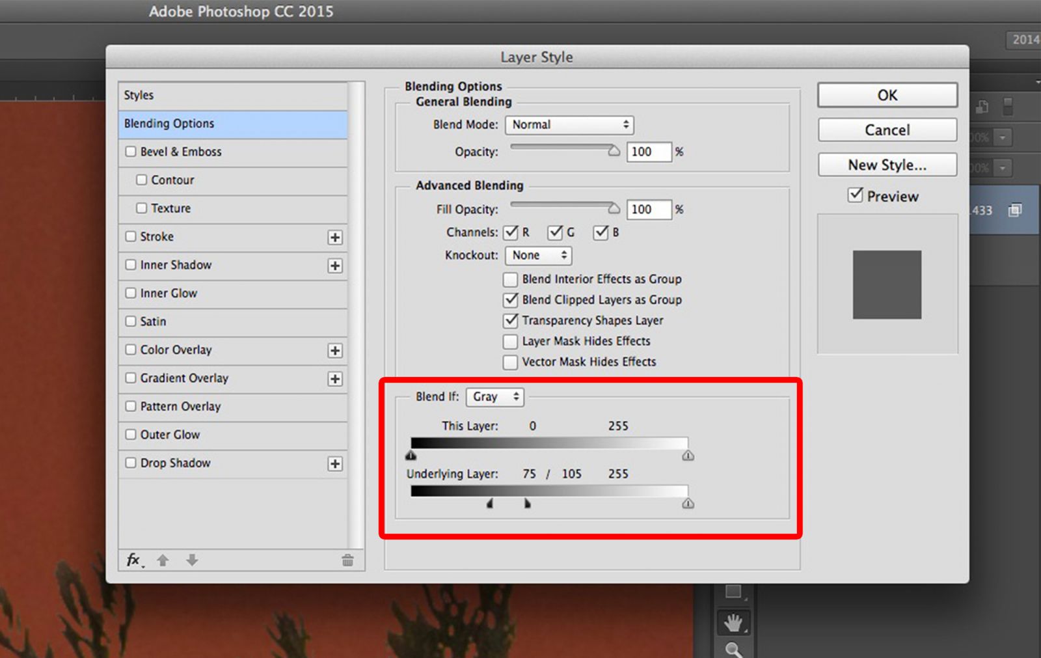
Task: Click the plus icon next to Stroke
Action: (334, 238)
